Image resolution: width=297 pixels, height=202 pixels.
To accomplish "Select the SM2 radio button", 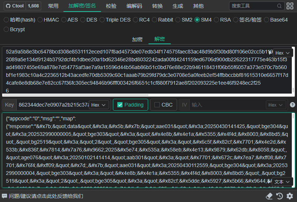I will click(178, 20).
